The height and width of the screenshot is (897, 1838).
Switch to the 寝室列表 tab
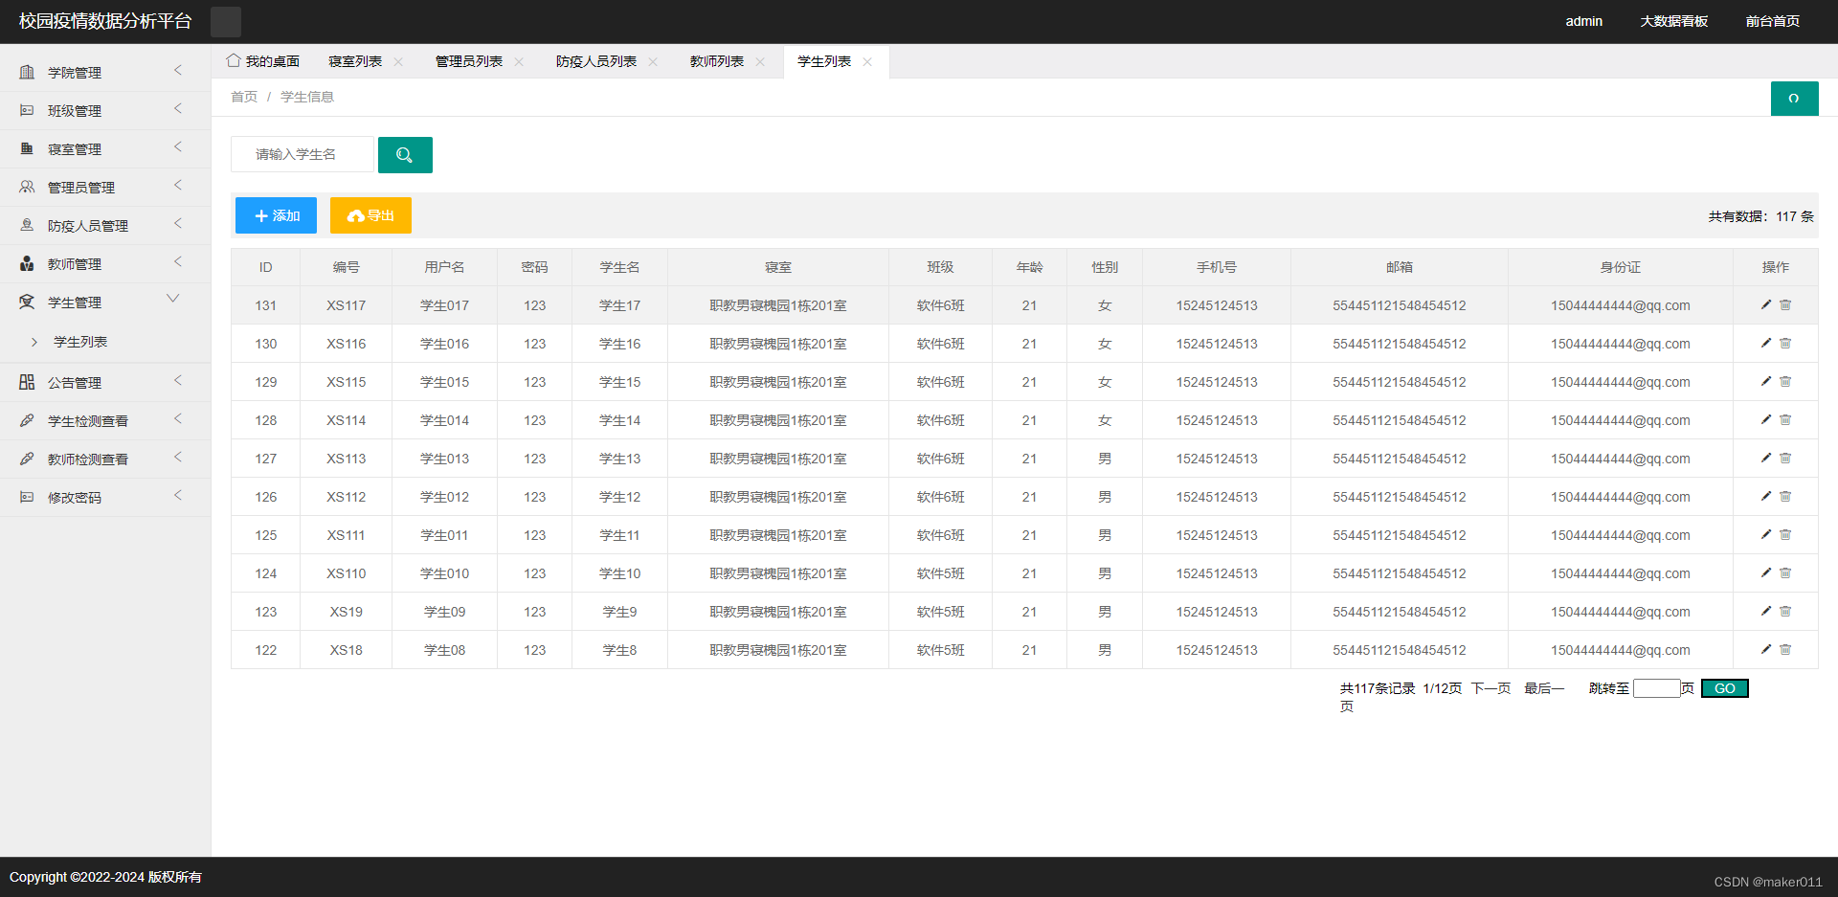pyautogui.click(x=355, y=61)
